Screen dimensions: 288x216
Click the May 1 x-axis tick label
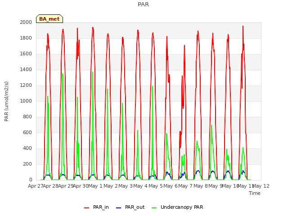coord(95,186)
